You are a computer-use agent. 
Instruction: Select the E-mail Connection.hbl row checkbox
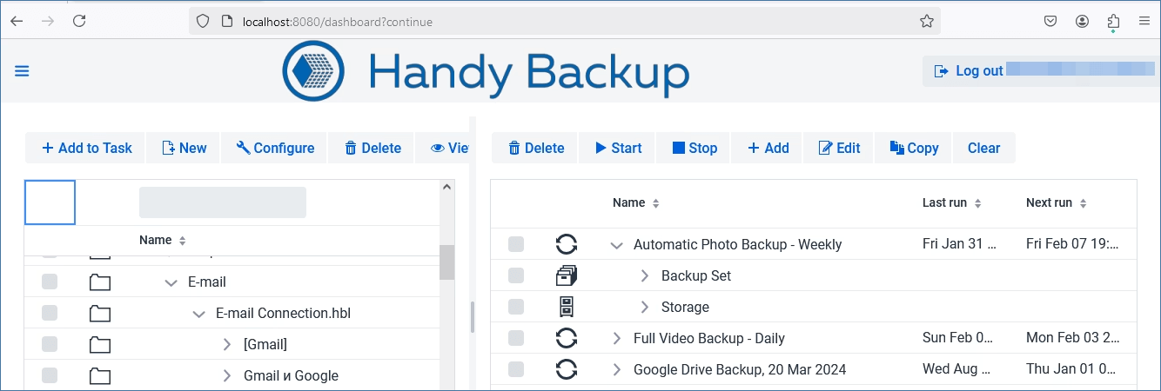pyautogui.click(x=50, y=314)
